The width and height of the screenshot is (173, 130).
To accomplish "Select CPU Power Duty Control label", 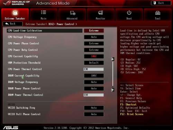I will [23, 50].
